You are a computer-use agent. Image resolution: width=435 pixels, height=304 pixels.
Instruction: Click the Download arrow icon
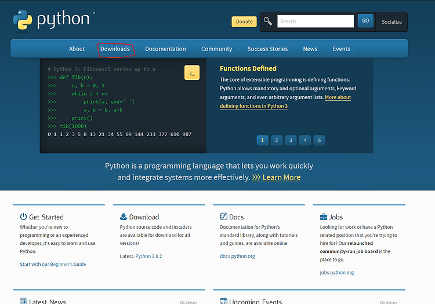tap(124, 217)
